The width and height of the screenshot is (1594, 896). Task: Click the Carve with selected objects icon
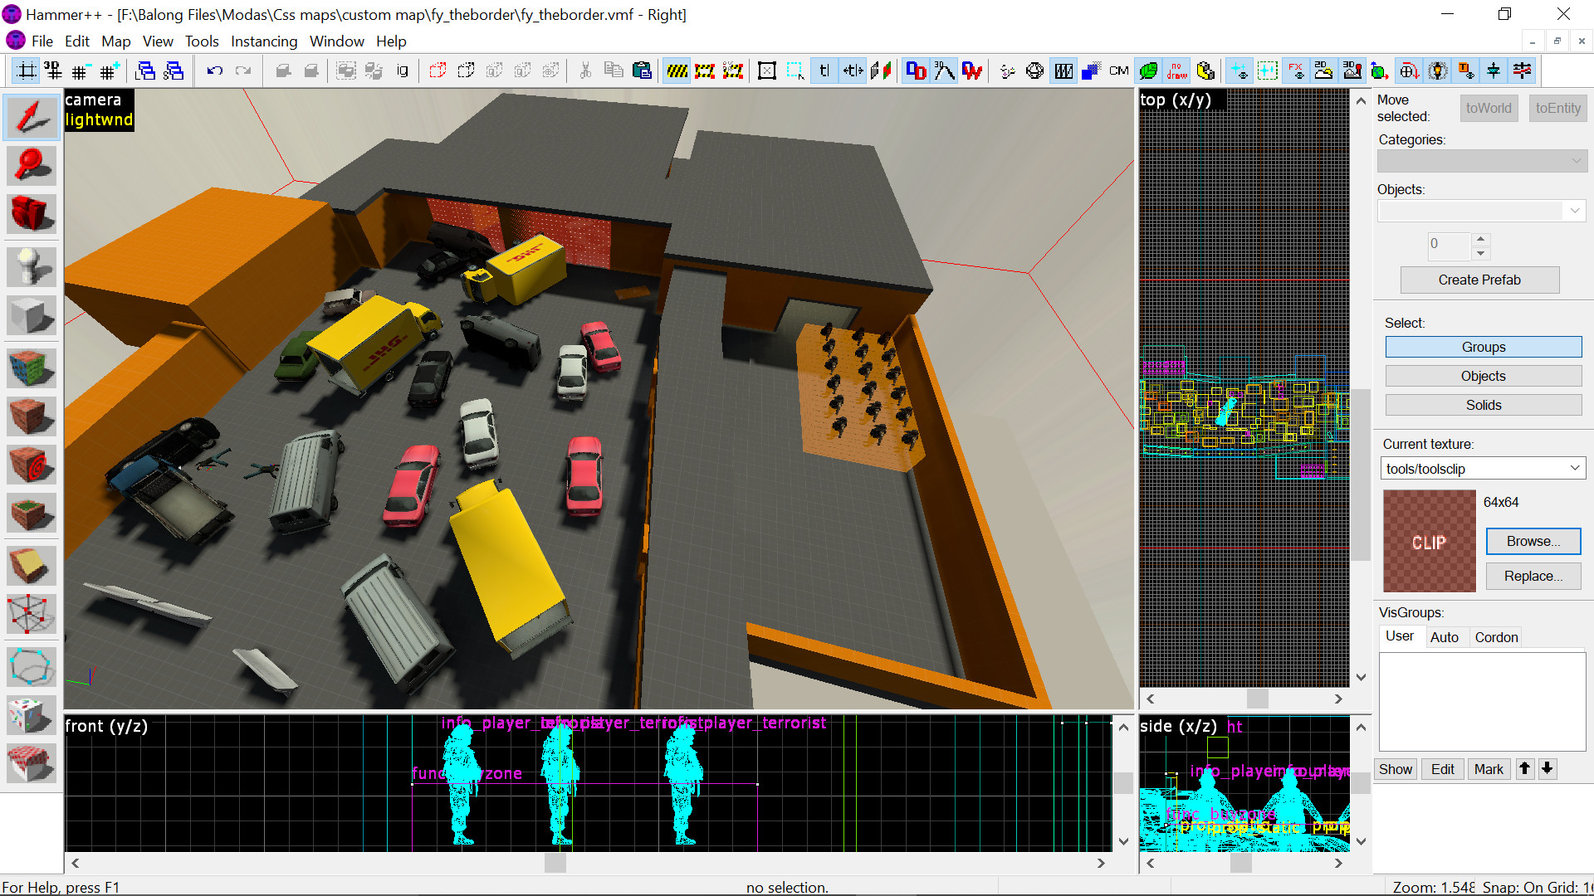[283, 71]
